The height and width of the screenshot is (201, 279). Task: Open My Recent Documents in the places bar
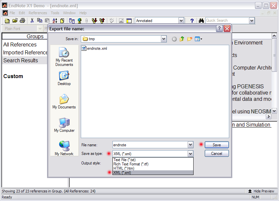64,57
